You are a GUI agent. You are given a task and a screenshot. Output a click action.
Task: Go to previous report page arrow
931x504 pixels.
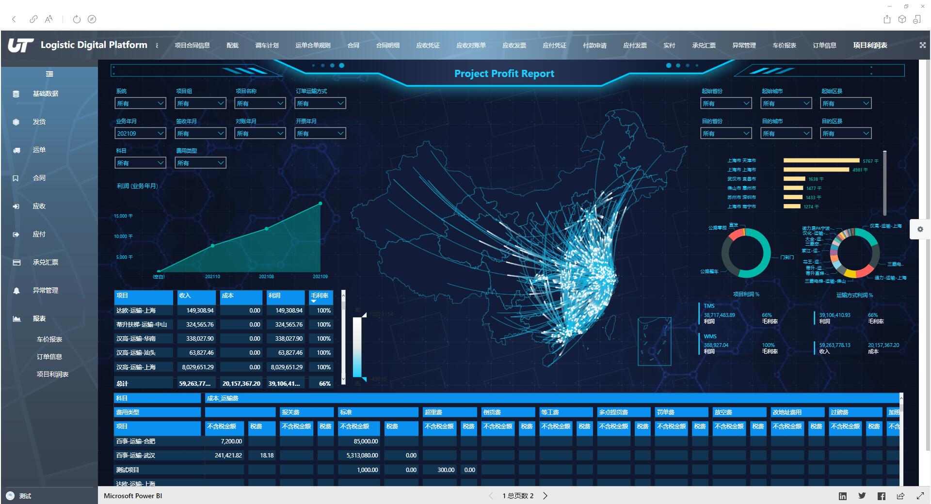(491, 496)
